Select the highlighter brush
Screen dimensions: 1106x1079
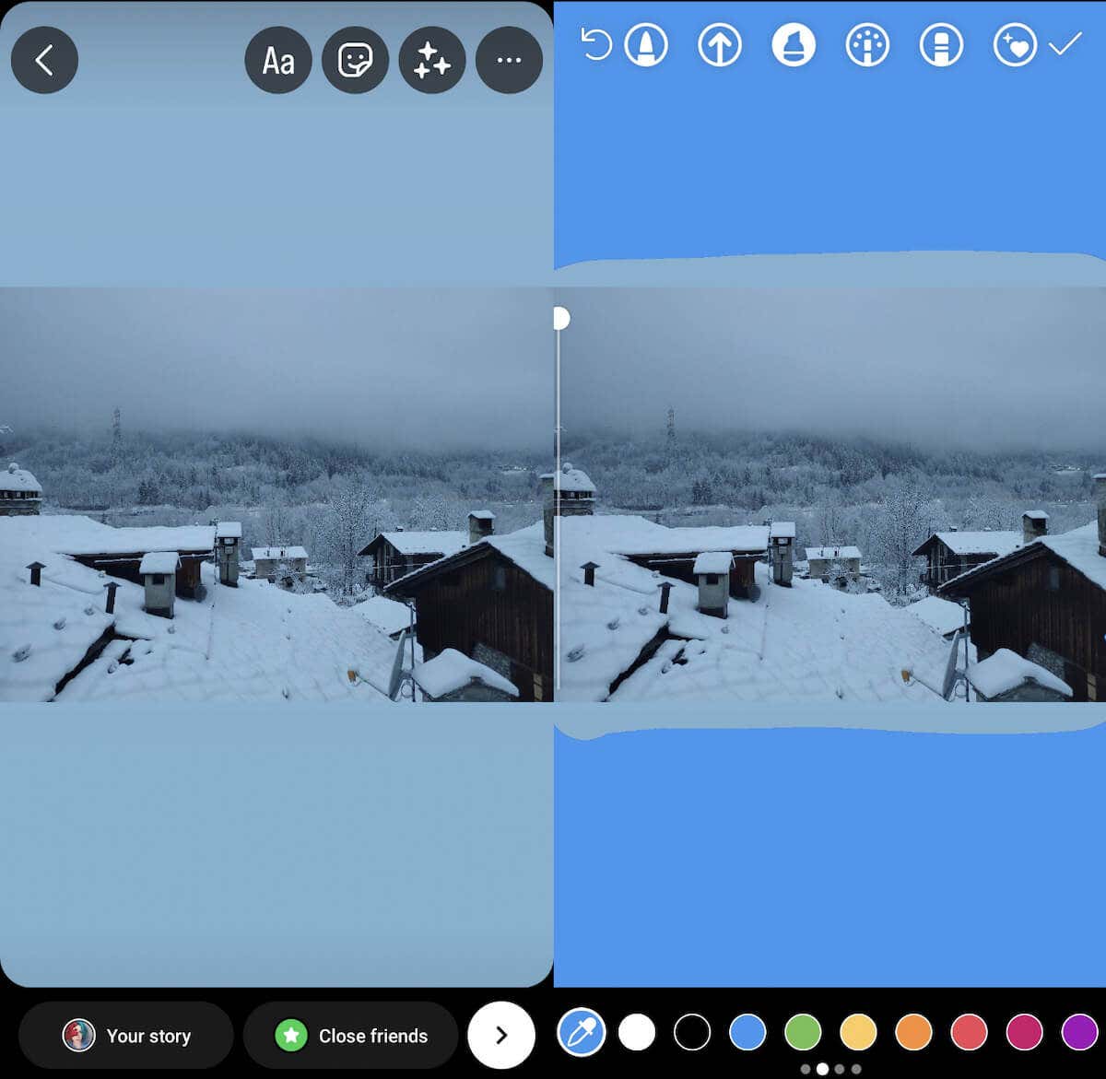[x=794, y=45]
